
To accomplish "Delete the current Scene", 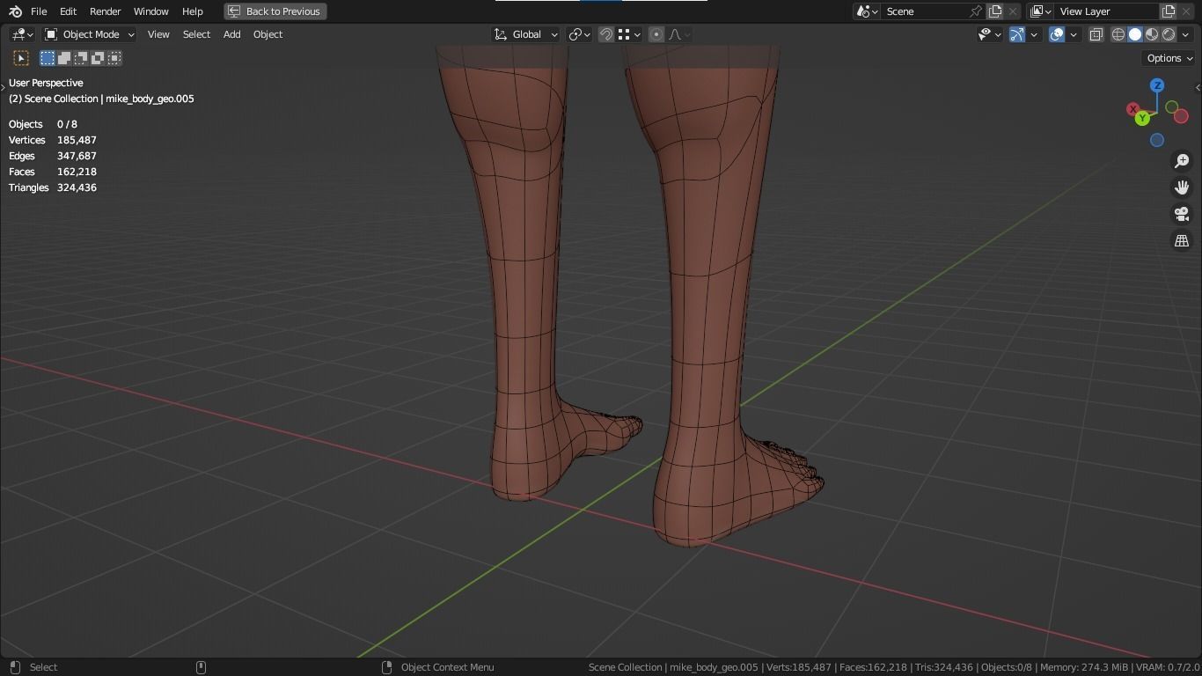I will click(1013, 11).
